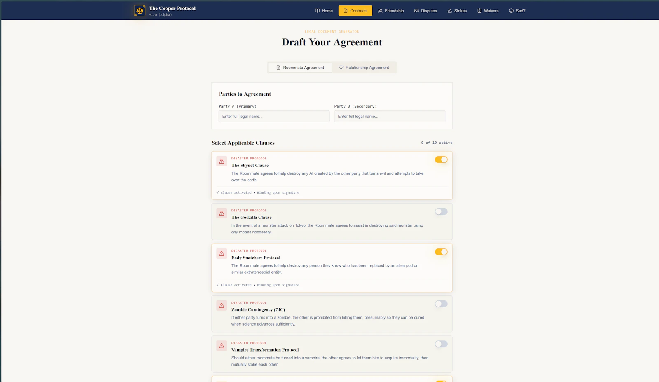This screenshot has width=659, height=382.
Task: Click the warning icon on Godzilla Clause card
Action: click(222, 213)
